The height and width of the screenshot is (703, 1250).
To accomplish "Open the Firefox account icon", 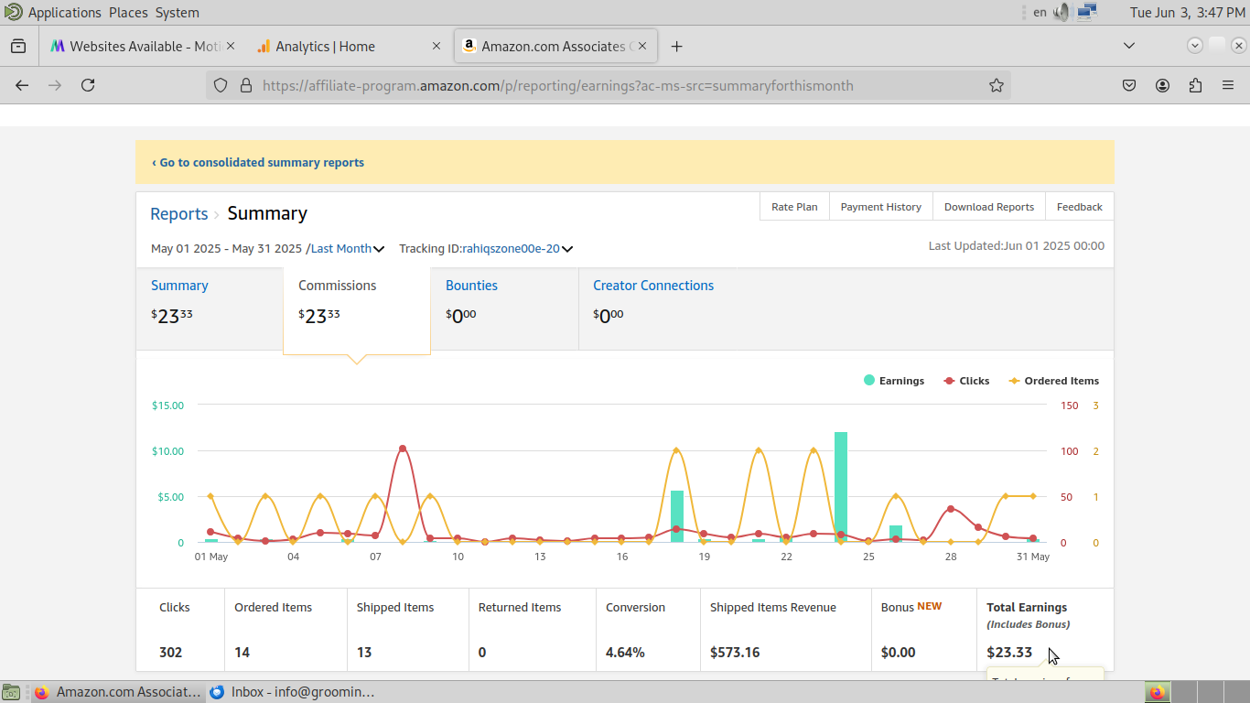I will (1162, 85).
